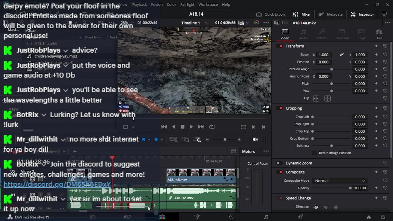Screen dimensions: 393x221
Task: Switch Inspector to File tab
Action: [x=379, y=34]
